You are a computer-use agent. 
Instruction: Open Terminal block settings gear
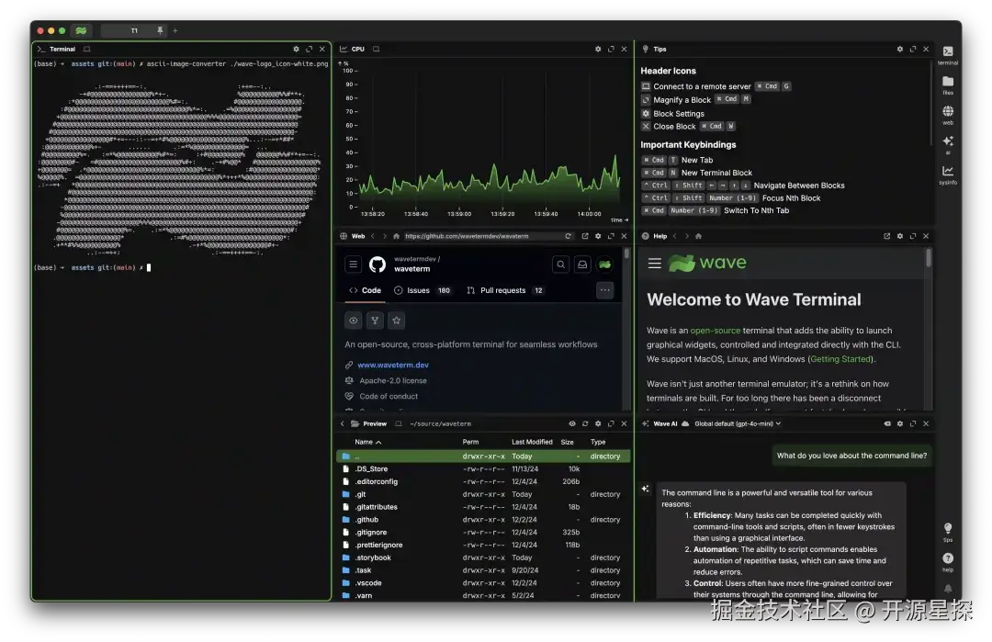pos(296,49)
